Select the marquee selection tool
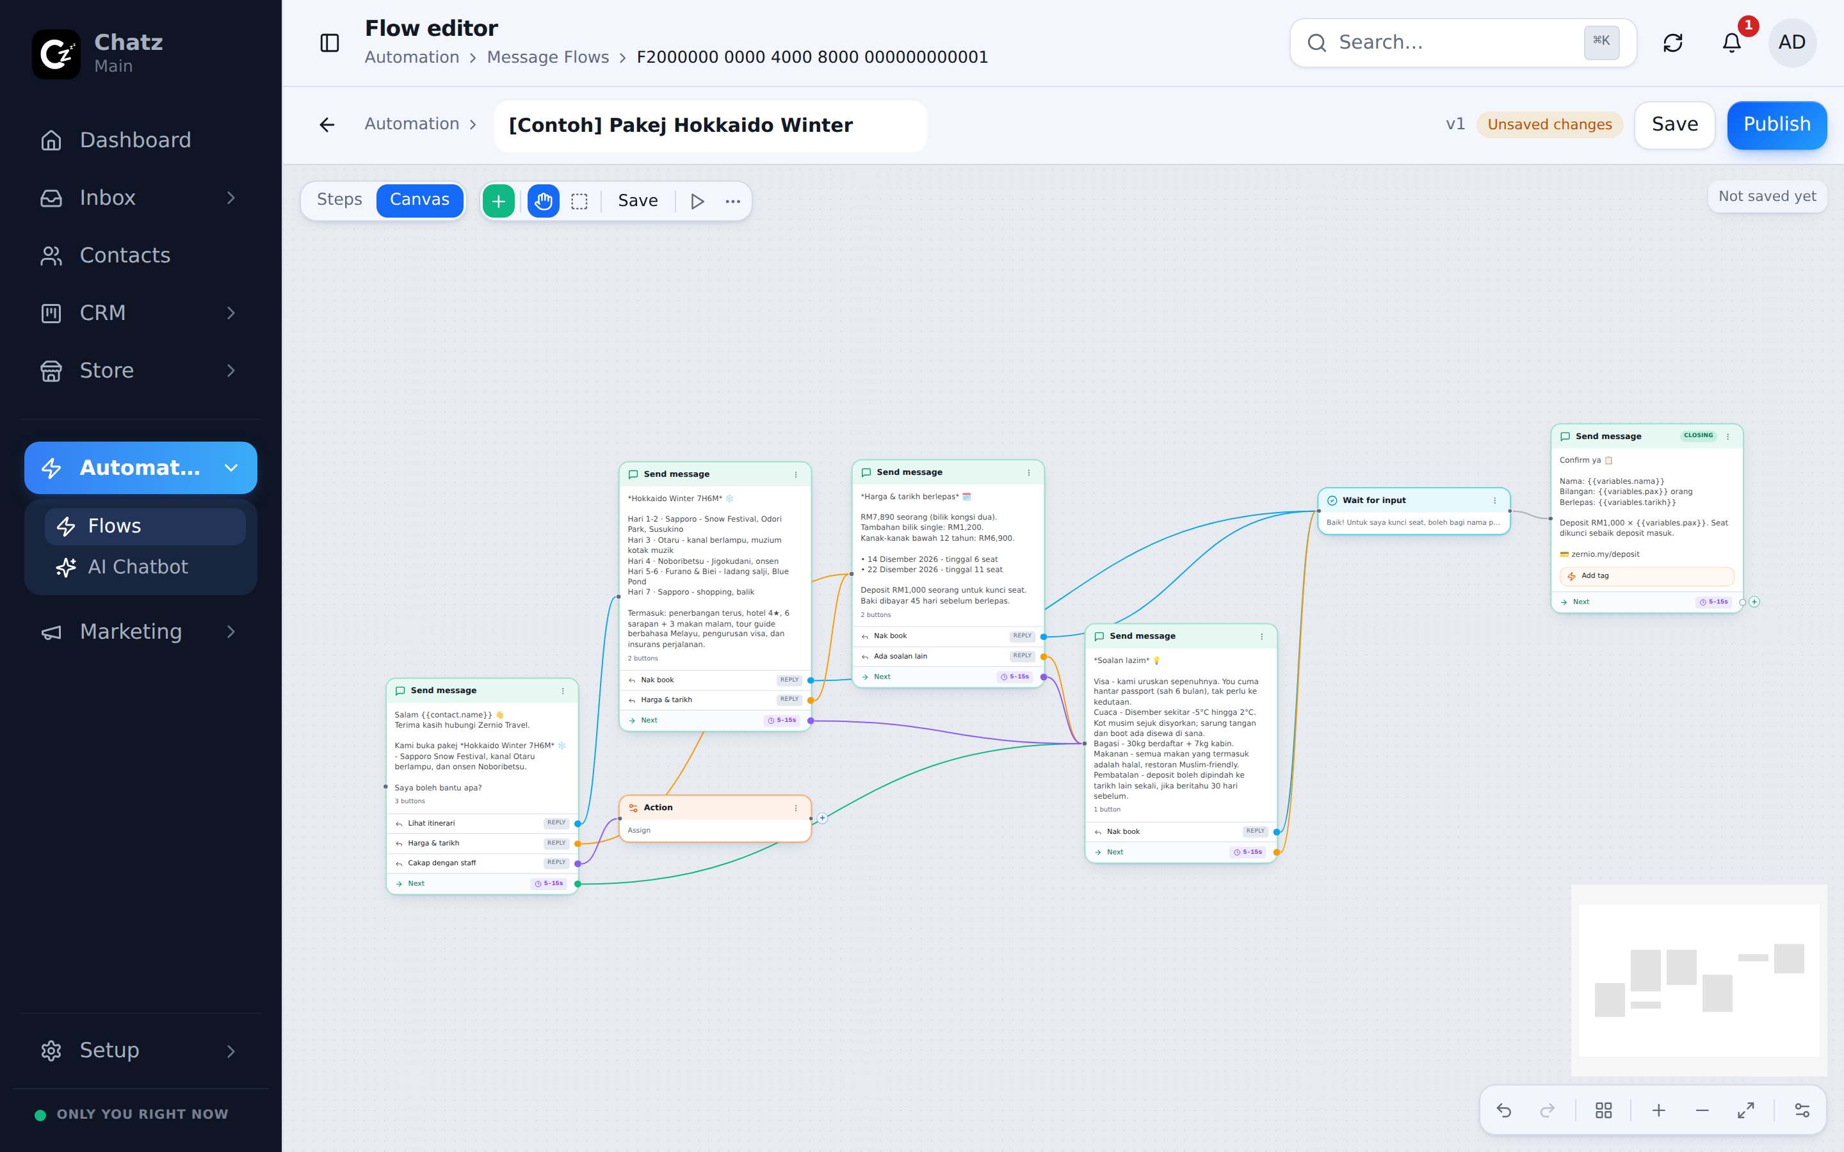Screen dimensions: 1844x1152 click(579, 201)
